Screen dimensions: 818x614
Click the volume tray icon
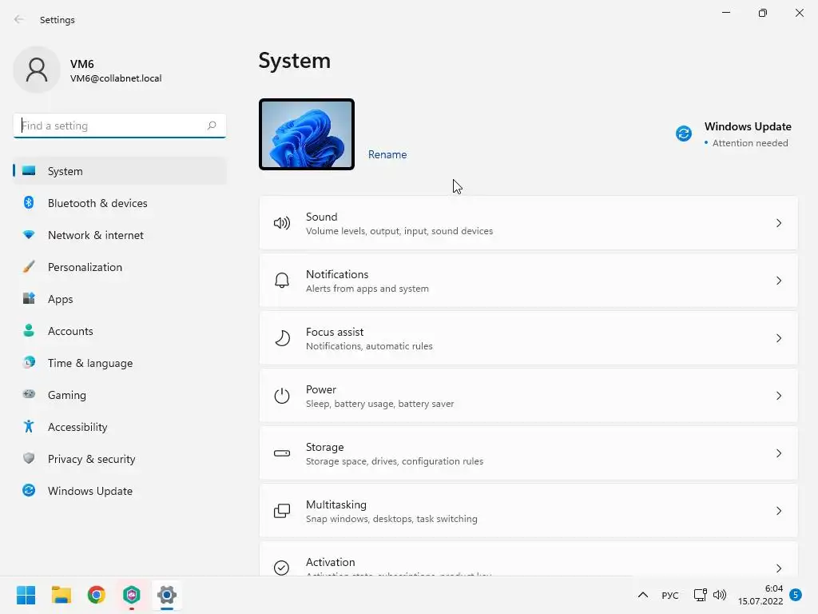click(720, 595)
